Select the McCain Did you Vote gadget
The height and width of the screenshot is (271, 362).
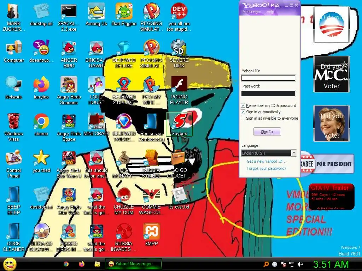coord(332,74)
